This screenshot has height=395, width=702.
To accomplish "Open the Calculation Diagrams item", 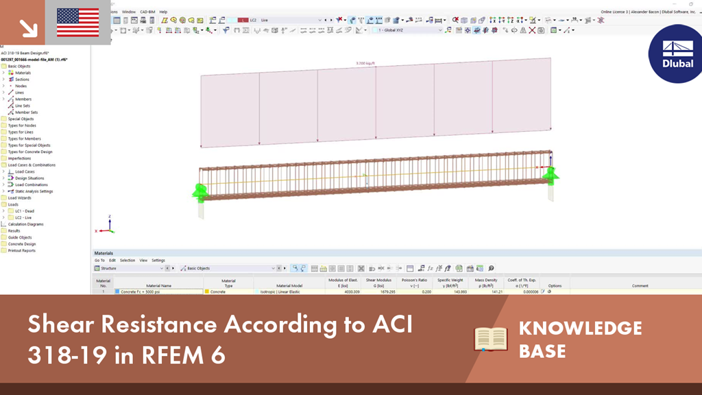I will tap(25, 224).
